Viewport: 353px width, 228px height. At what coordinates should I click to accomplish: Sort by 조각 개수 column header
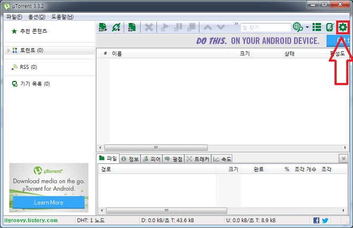(305, 169)
